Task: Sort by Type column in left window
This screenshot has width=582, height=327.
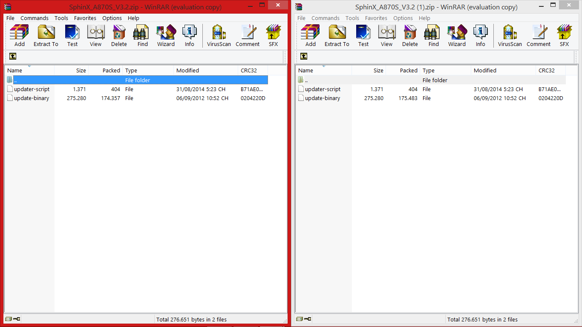Action: coord(148,70)
